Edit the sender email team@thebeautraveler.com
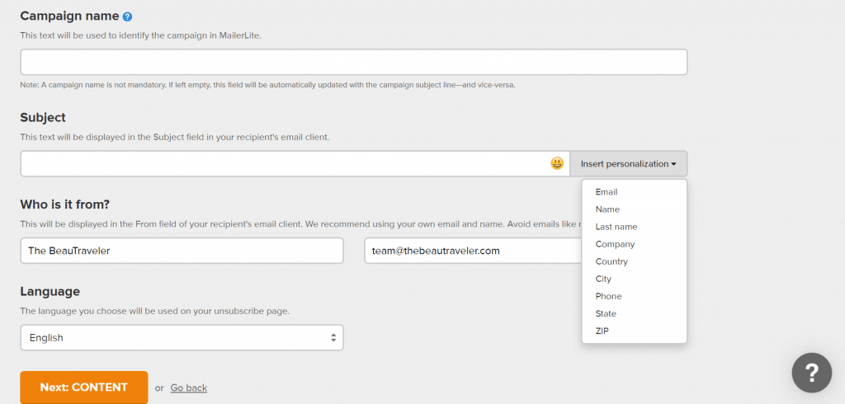 point(473,251)
